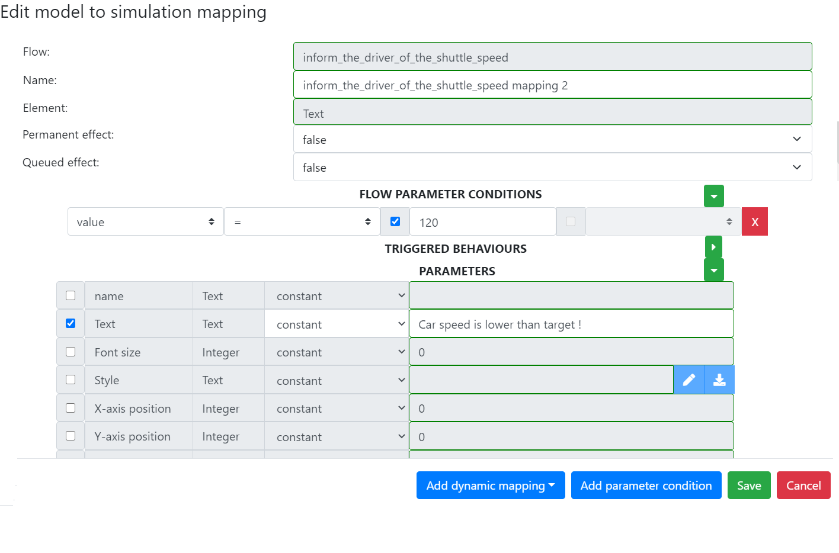This screenshot has width=839, height=553.
Task: Click the 'Edit model to simulation mapping' title
Action: click(x=133, y=12)
